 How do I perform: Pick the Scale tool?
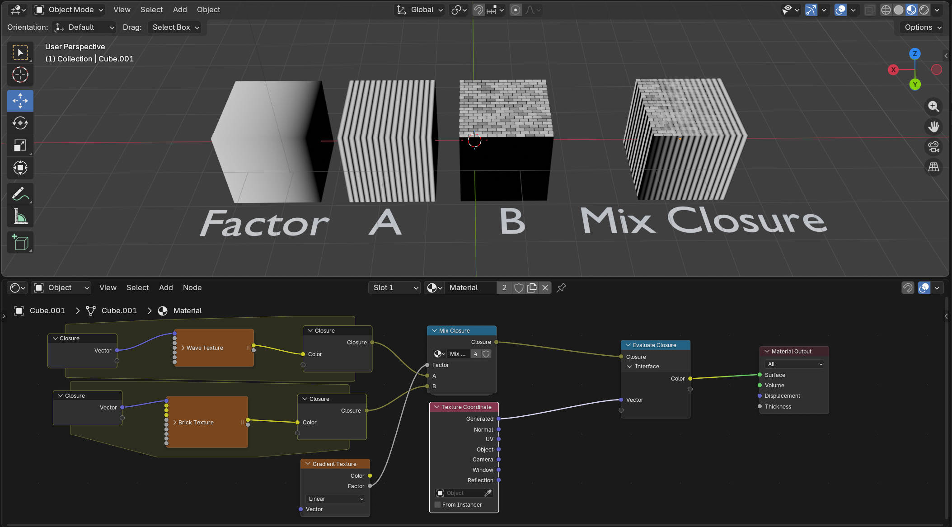(20, 145)
